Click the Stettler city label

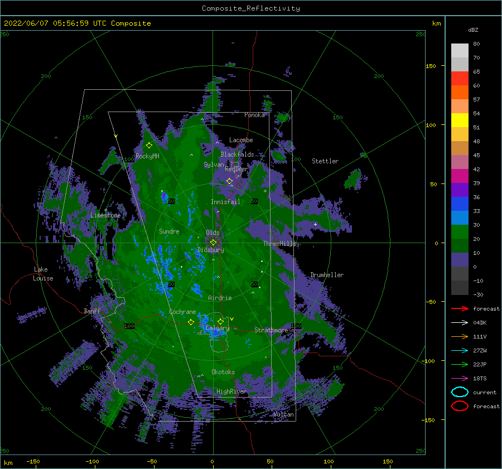point(325,161)
